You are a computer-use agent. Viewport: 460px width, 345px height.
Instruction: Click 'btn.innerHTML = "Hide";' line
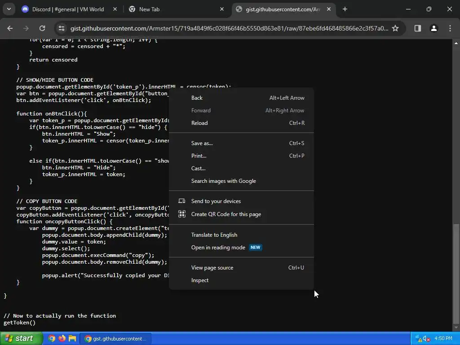(79, 168)
